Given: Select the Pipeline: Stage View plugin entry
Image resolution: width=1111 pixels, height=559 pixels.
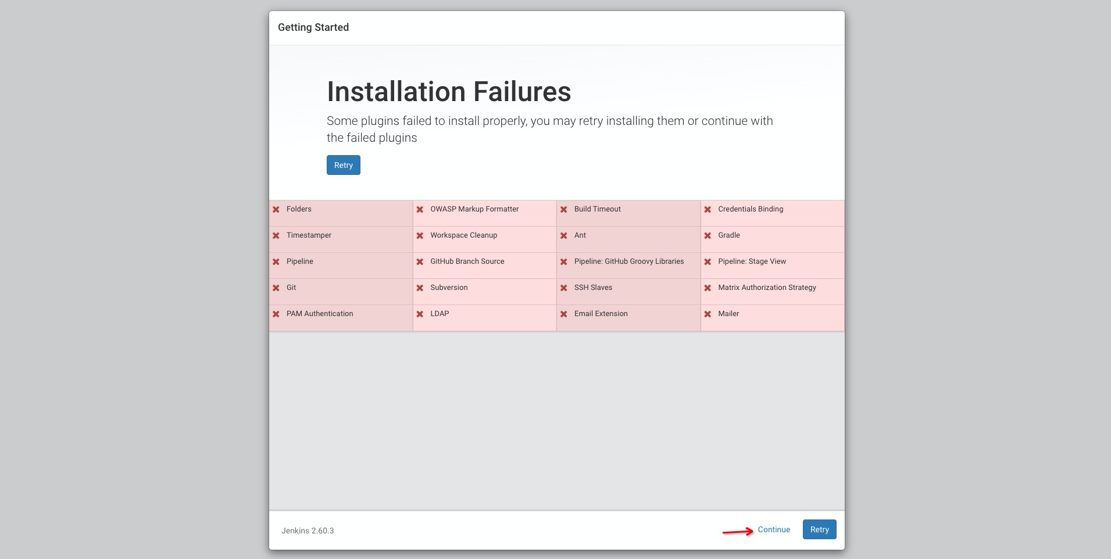Looking at the screenshot, I should [752, 261].
